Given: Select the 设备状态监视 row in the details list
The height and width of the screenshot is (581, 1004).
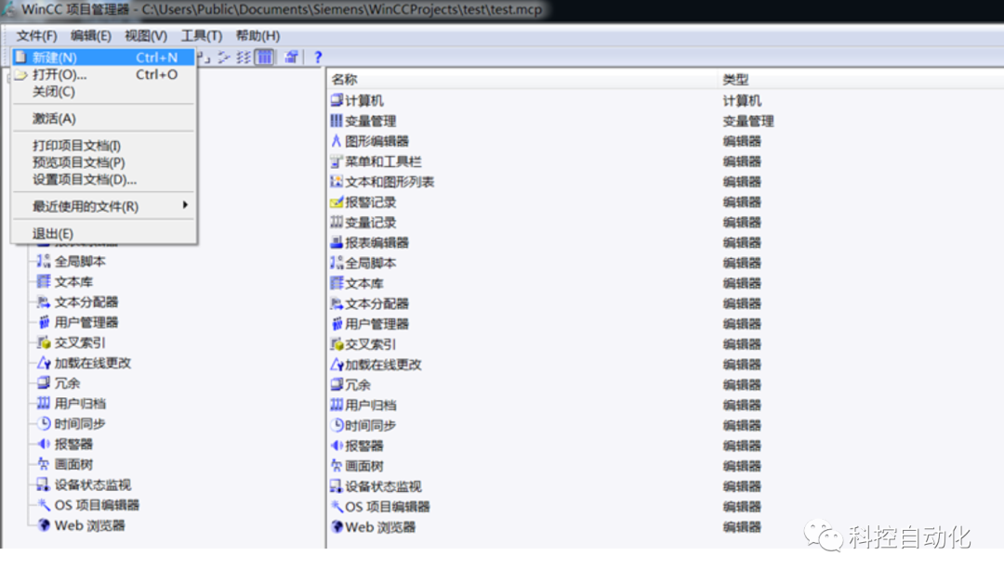Looking at the screenshot, I should (666, 486).
